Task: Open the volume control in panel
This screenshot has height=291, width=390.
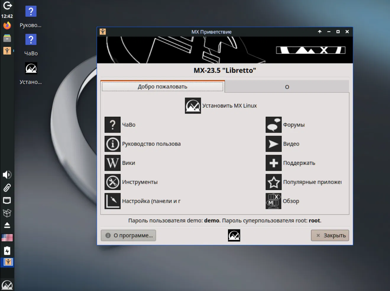Action: click(x=7, y=175)
